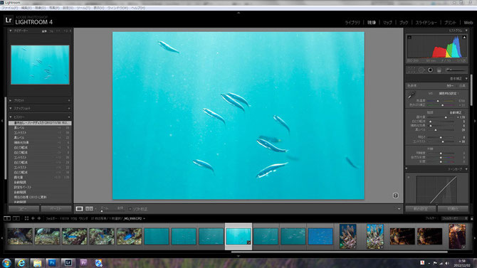Adjust the exposure slider handle
This screenshot has height=268, width=477.
click(446, 117)
